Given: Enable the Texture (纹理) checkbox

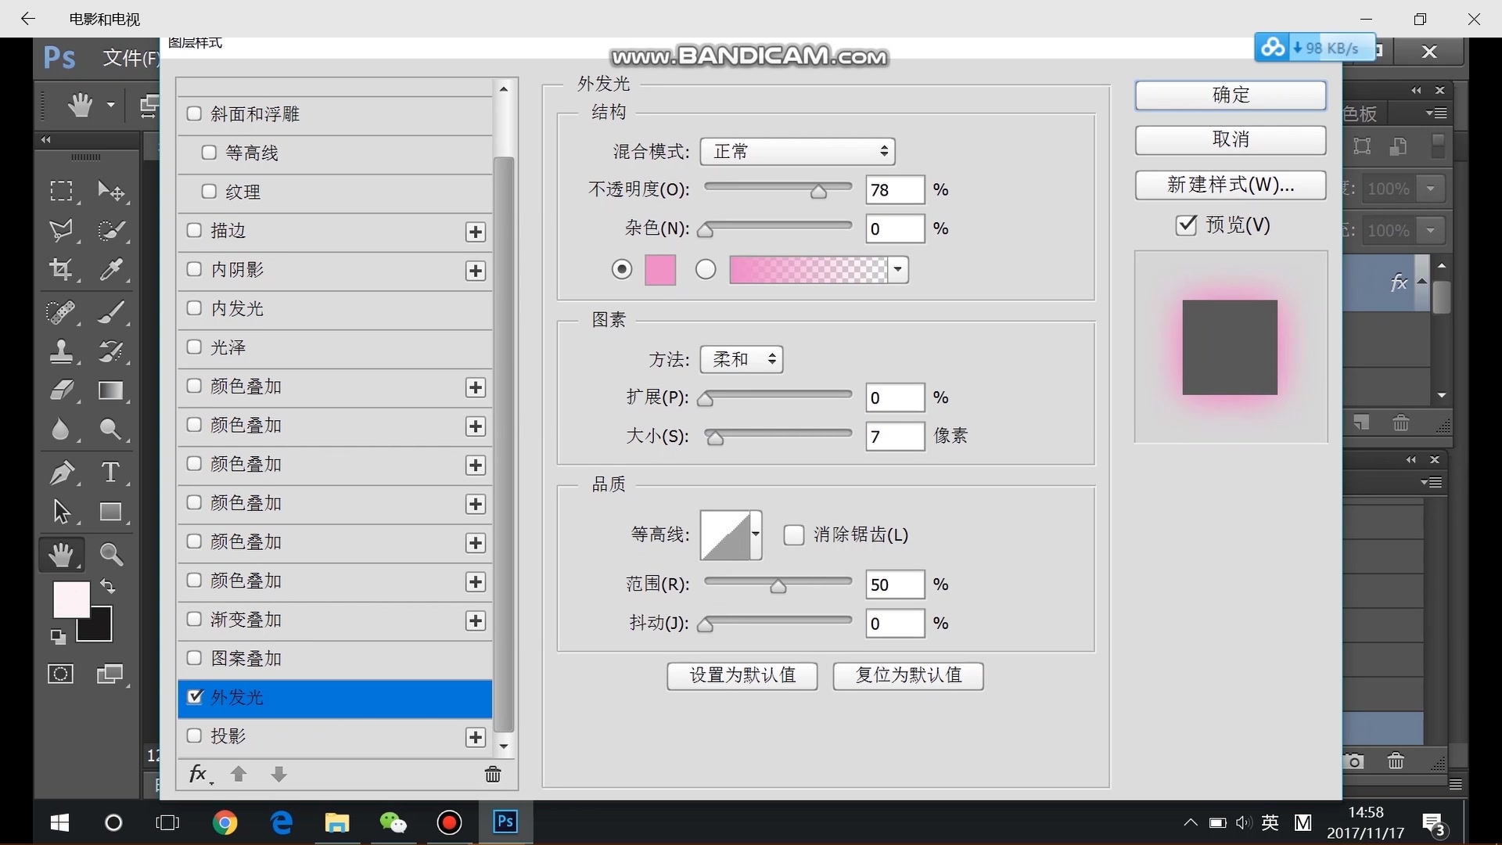Looking at the screenshot, I should click(209, 191).
